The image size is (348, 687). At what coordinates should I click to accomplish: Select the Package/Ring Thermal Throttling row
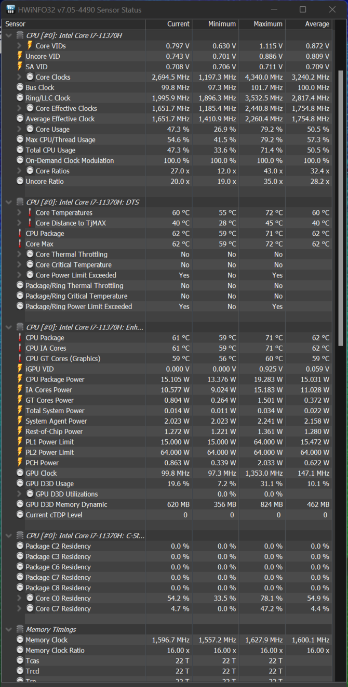[x=167, y=285]
